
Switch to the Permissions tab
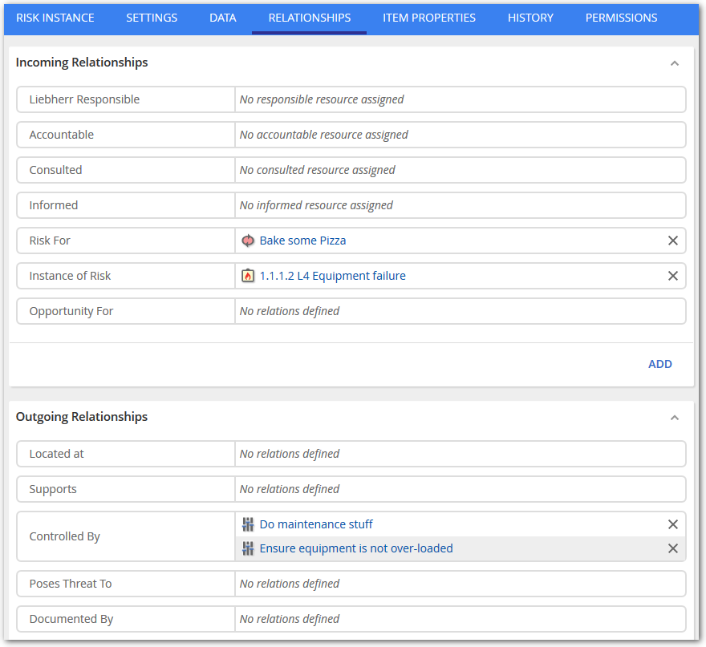pos(621,18)
